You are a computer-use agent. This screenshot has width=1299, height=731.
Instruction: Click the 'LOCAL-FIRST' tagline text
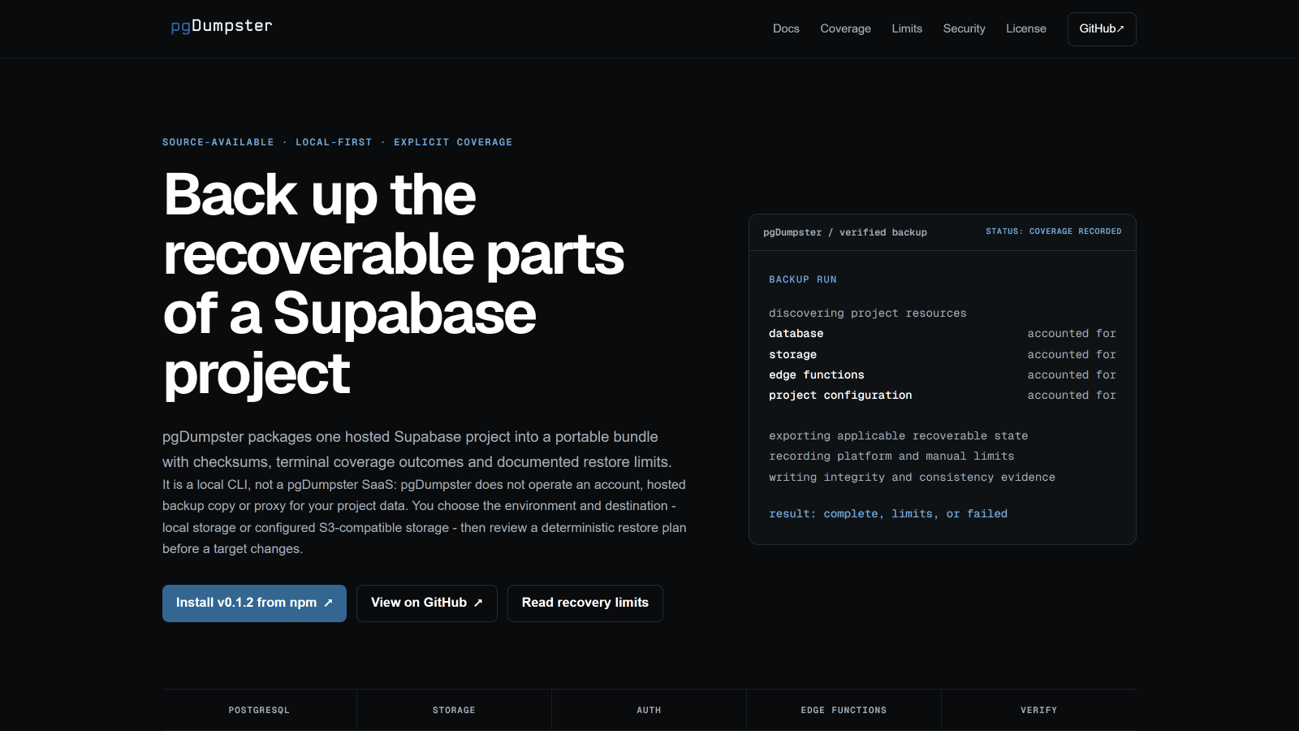click(x=334, y=142)
